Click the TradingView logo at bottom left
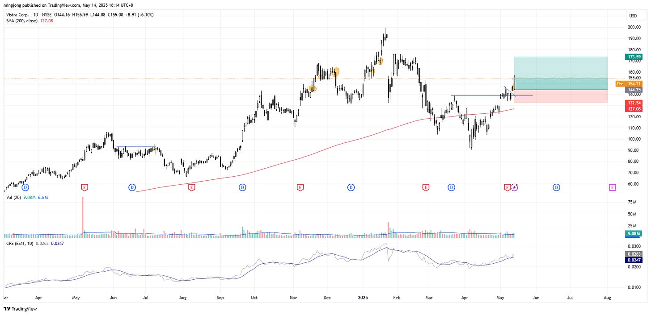 pyautogui.click(x=20, y=309)
